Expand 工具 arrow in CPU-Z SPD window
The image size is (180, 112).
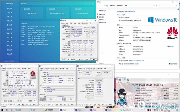coord(82,59)
